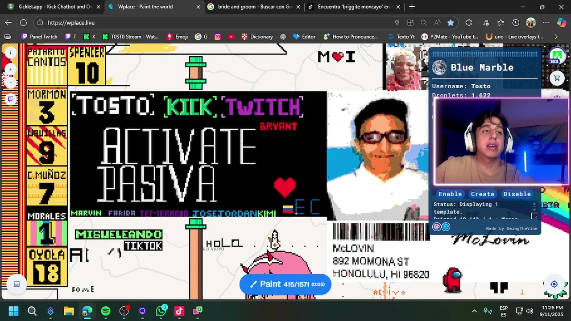Click the YouTube bookmark icon

231,37
